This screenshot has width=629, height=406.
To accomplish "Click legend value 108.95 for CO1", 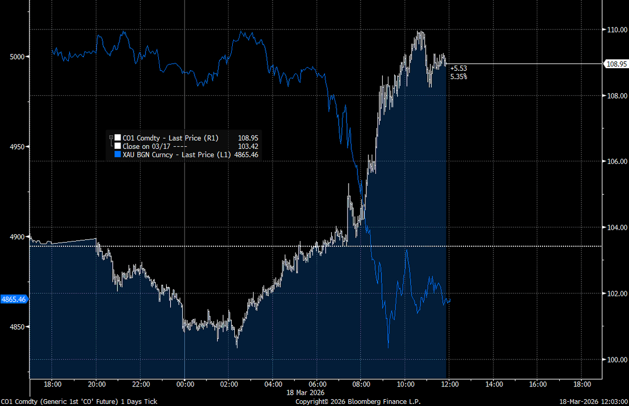I will coord(248,138).
